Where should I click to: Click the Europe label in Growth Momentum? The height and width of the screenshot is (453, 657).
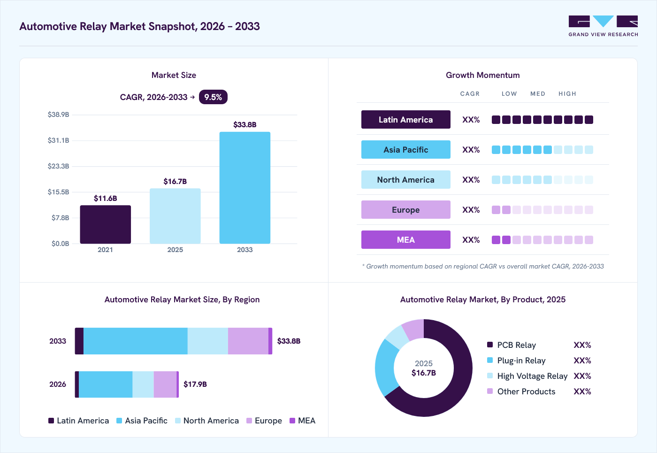(x=406, y=210)
